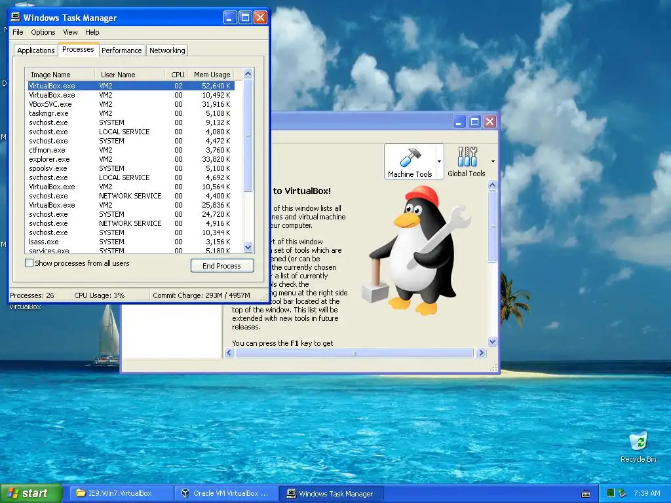This screenshot has width=671, height=503.
Task: Switch to the Performance tab
Action: pyautogui.click(x=121, y=50)
